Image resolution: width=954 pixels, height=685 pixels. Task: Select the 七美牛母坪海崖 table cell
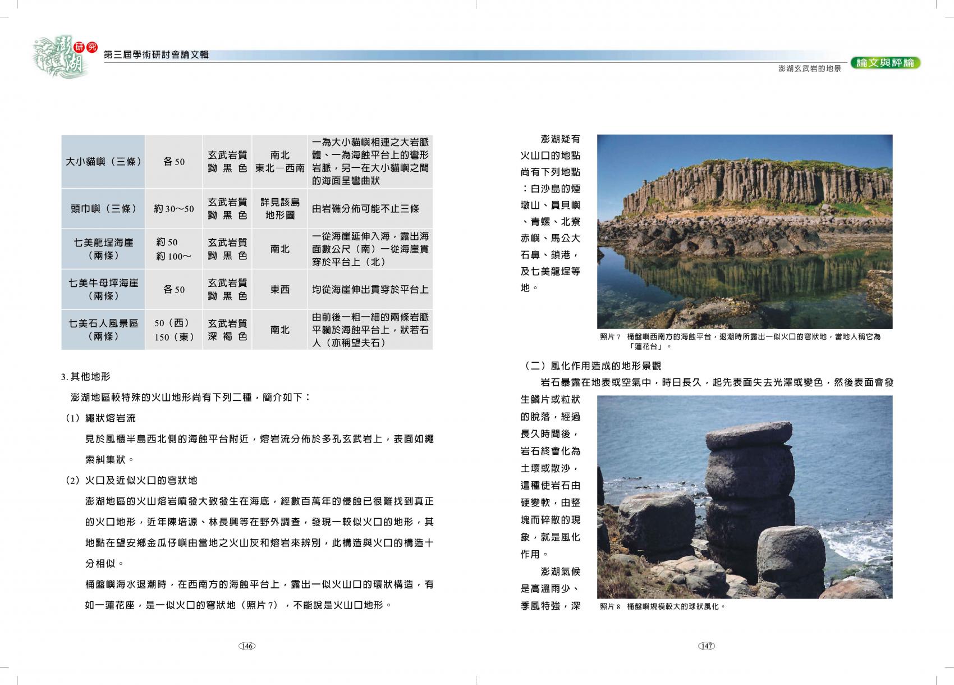103,289
